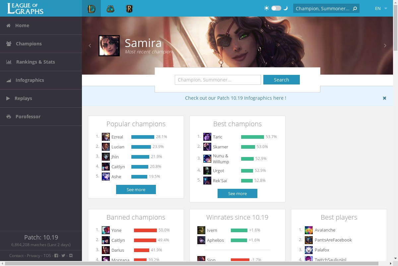See more Popular champions
The height and width of the screenshot is (266, 398).
click(136, 189)
